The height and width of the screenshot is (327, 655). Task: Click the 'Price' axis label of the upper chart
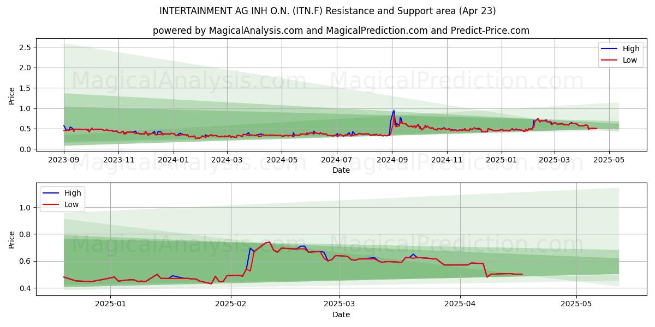(12, 96)
